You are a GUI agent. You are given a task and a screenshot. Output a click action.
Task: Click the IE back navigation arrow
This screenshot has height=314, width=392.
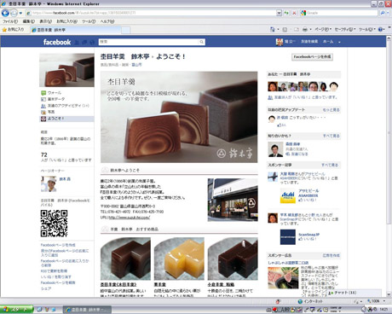click(x=5, y=13)
